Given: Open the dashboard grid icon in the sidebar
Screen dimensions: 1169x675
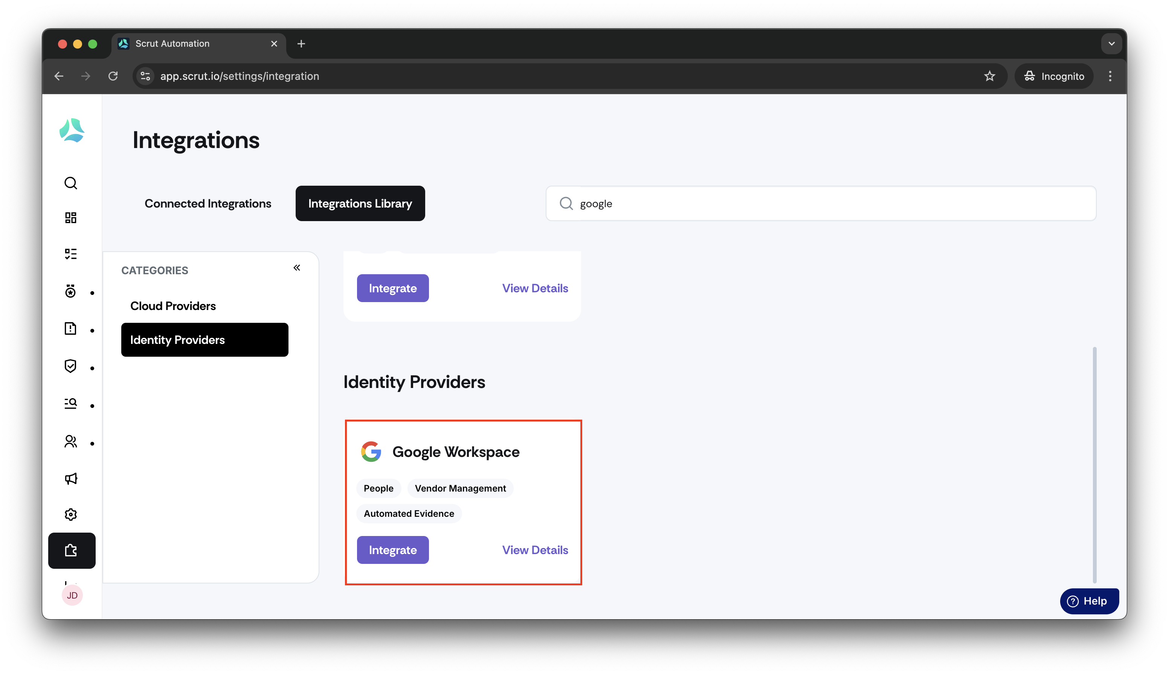Looking at the screenshot, I should [70, 218].
